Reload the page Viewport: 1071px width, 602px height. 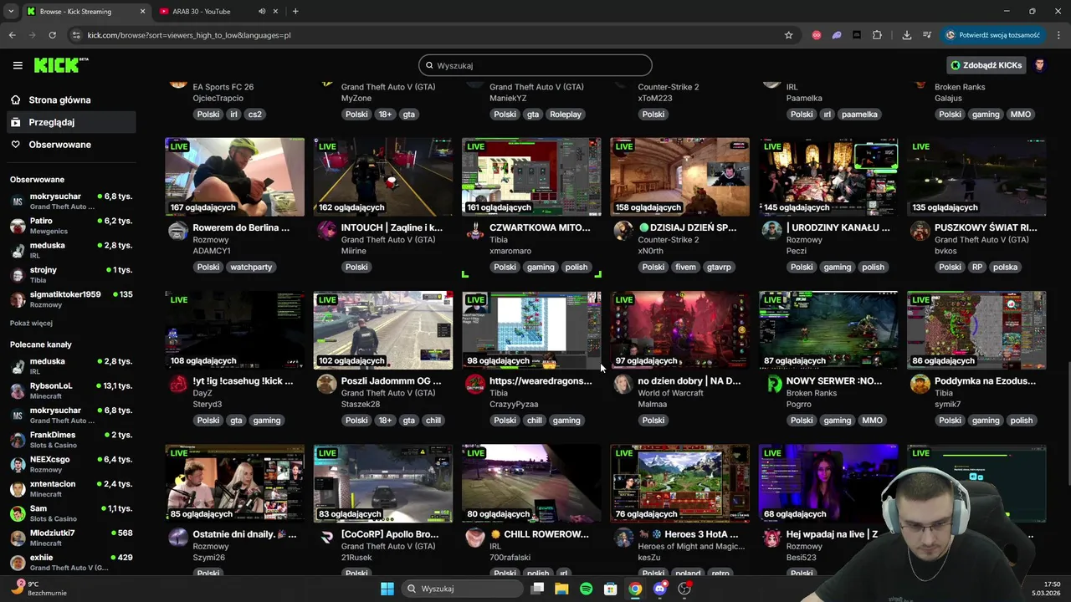(x=52, y=35)
